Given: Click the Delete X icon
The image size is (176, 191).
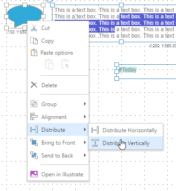Looking at the screenshot, I should pos(34,85).
